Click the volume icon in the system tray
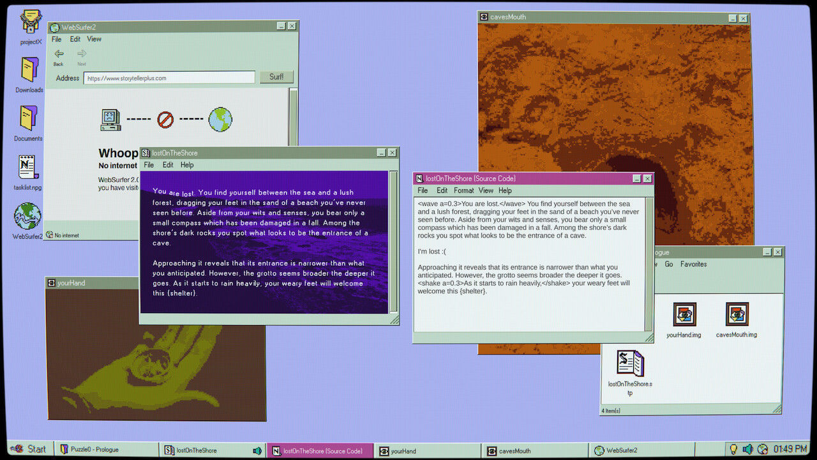This screenshot has height=460, width=817. coord(747,449)
